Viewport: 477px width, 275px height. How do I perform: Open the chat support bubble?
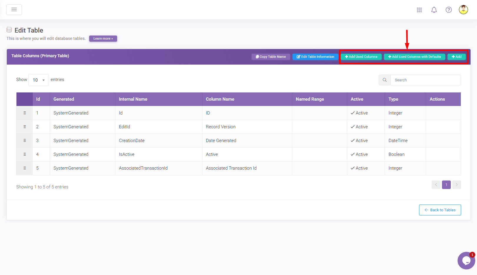(x=466, y=260)
